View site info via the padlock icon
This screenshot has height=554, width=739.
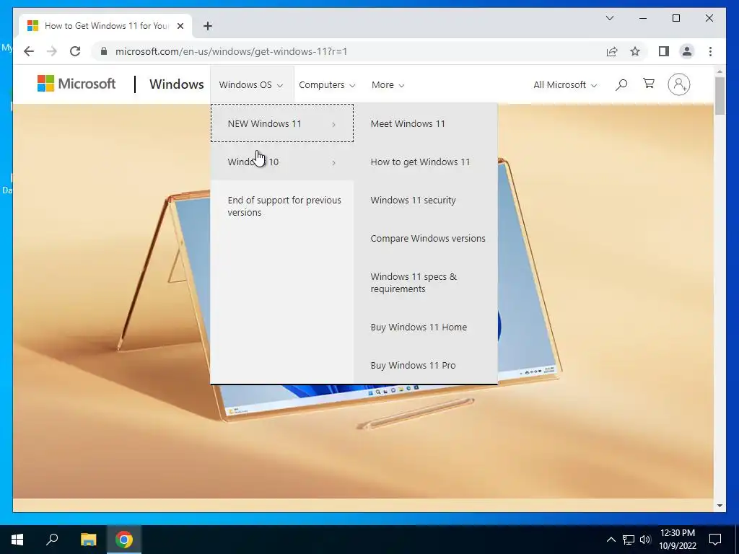coord(104,51)
